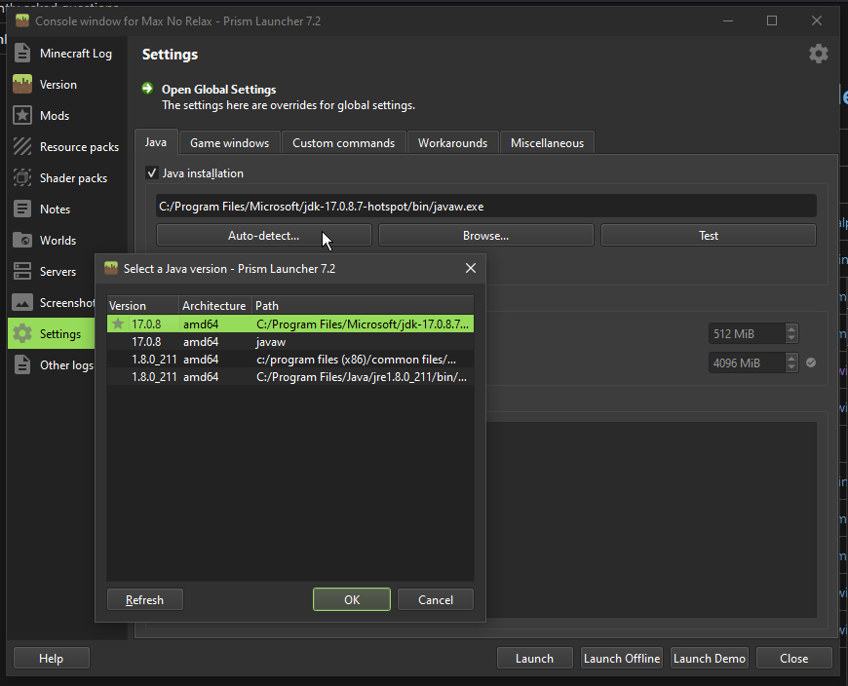Viewport: 848px width, 686px height.
Task: Open the Notes icon in sidebar
Action: pyautogui.click(x=22, y=209)
